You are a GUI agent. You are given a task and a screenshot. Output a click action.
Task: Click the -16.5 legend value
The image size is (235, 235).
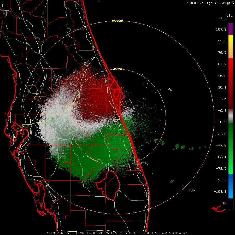pyautogui.click(x=221, y=122)
